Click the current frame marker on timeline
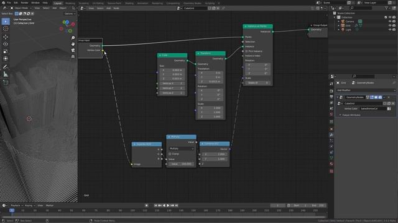 pos(12,211)
